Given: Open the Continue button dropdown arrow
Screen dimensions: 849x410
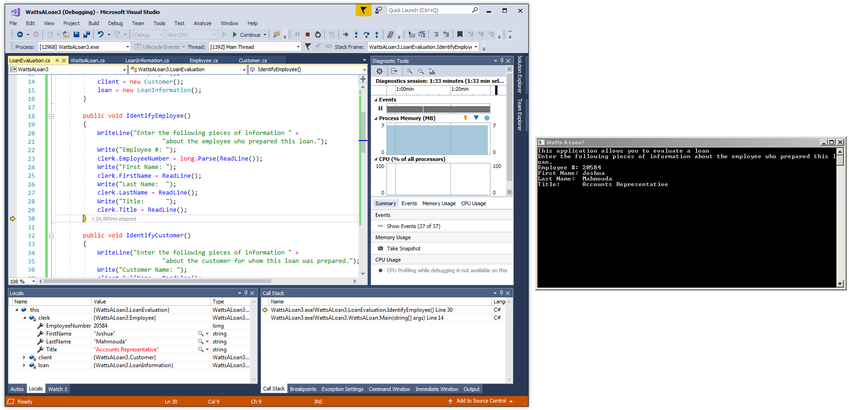Looking at the screenshot, I should pos(265,35).
